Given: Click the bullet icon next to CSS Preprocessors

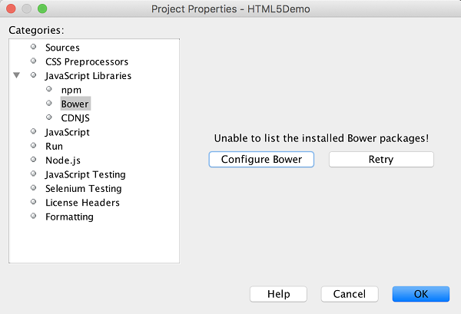Looking at the screenshot, I should (x=34, y=61).
